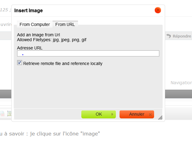The image size is (192, 144).
Task: Click the Répondre reply arrow icon
Action: (169, 36)
